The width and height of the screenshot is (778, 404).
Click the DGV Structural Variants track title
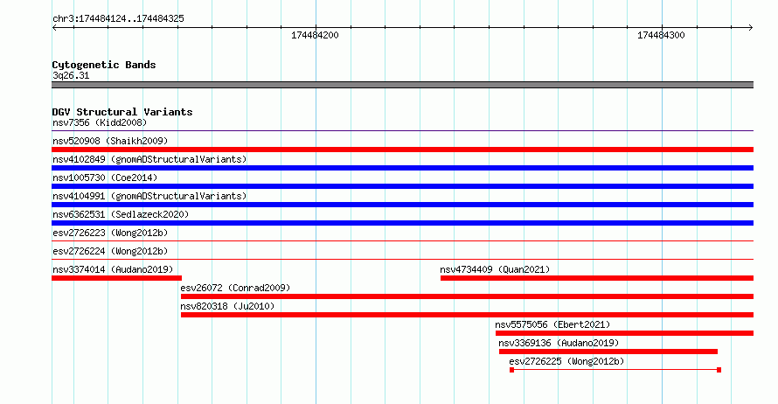pos(122,112)
